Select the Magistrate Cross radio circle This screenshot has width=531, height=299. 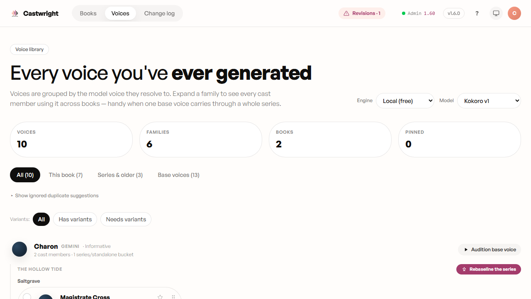(x=27, y=297)
